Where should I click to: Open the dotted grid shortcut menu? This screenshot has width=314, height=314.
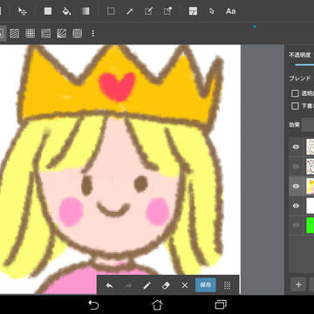pyautogui.click(x=228, y=285)
